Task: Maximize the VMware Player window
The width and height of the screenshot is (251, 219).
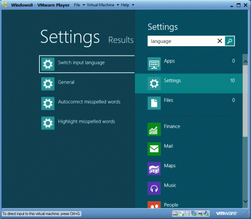Action: [238, 5]
